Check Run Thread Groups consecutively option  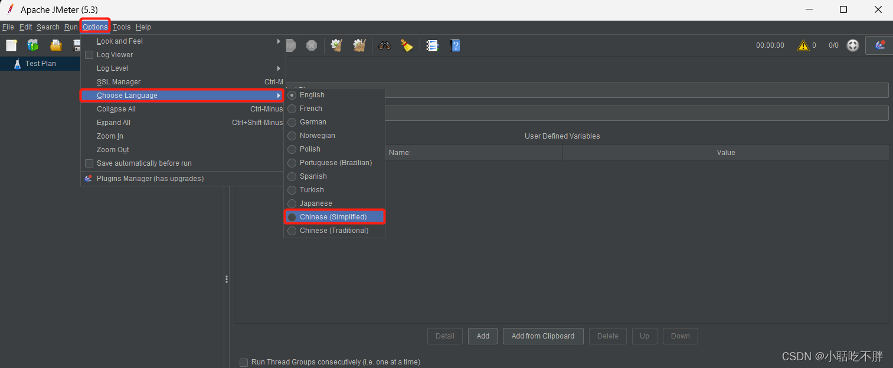click(244, 362)
